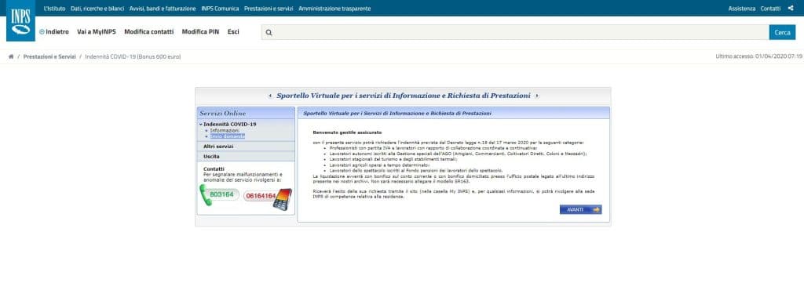Screen dimensions: 804x297
Task: Click the share icon in top bar
Action: click(791, 8)
